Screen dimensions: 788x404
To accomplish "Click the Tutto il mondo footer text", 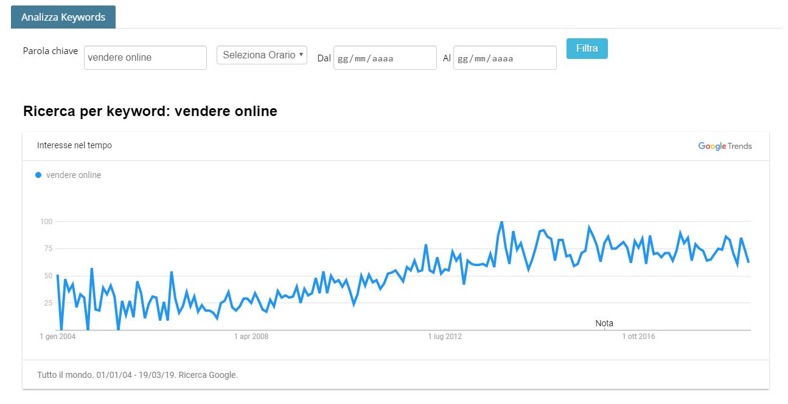I will (x=137, y=375).
